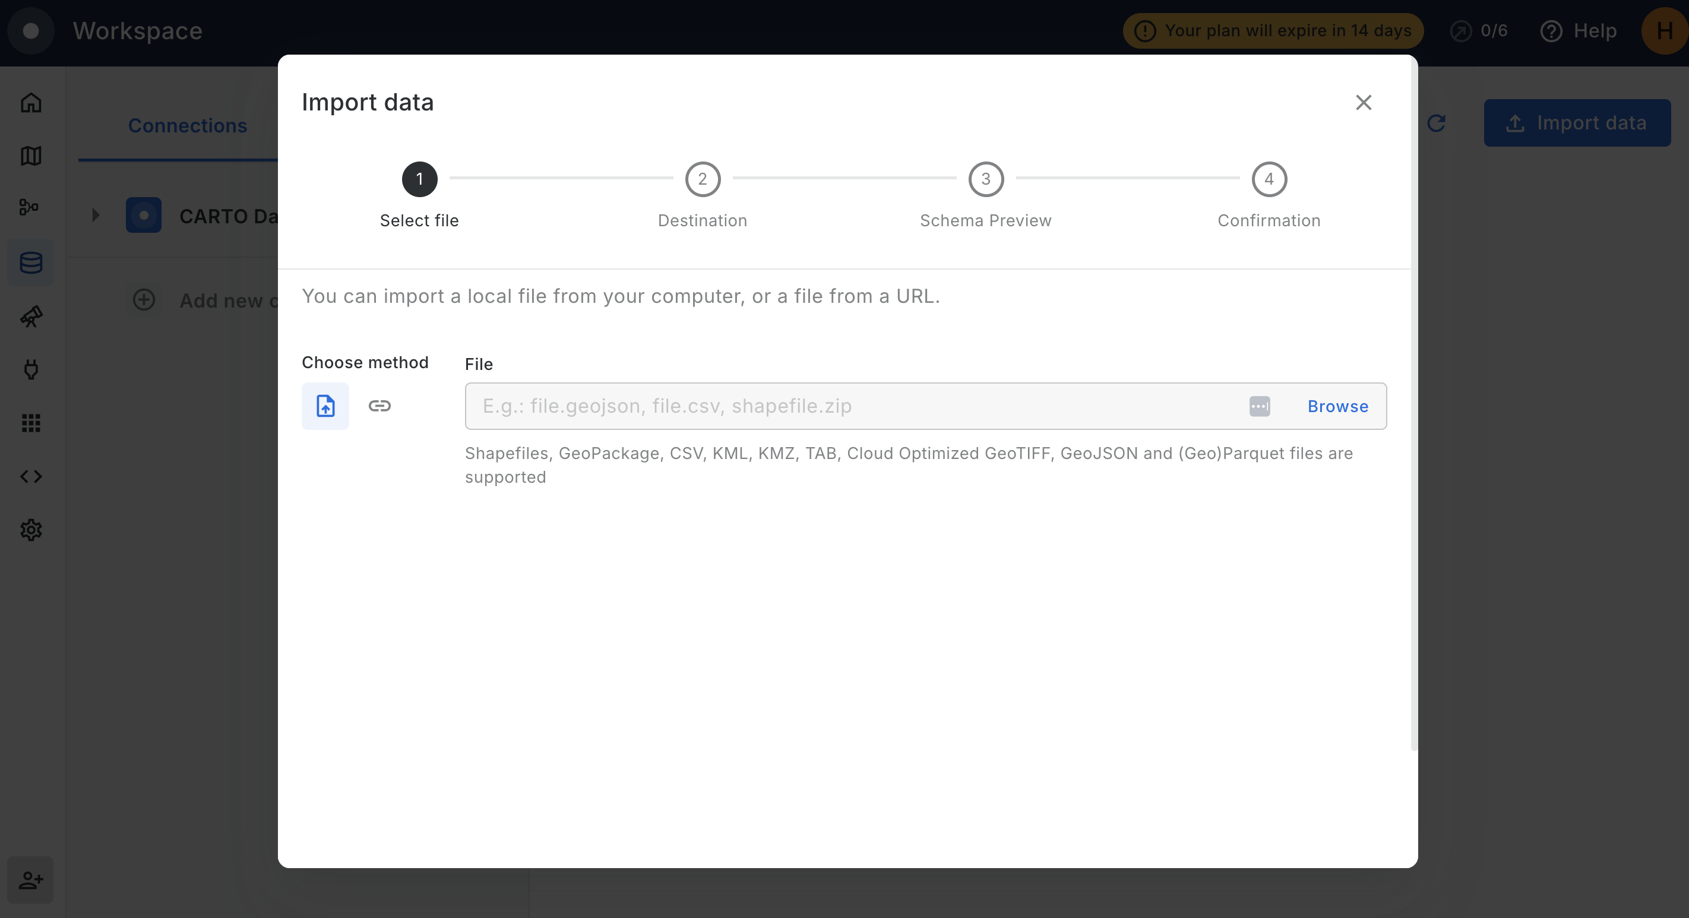Open Settings via the gear icon

click(x=31, y=530)
